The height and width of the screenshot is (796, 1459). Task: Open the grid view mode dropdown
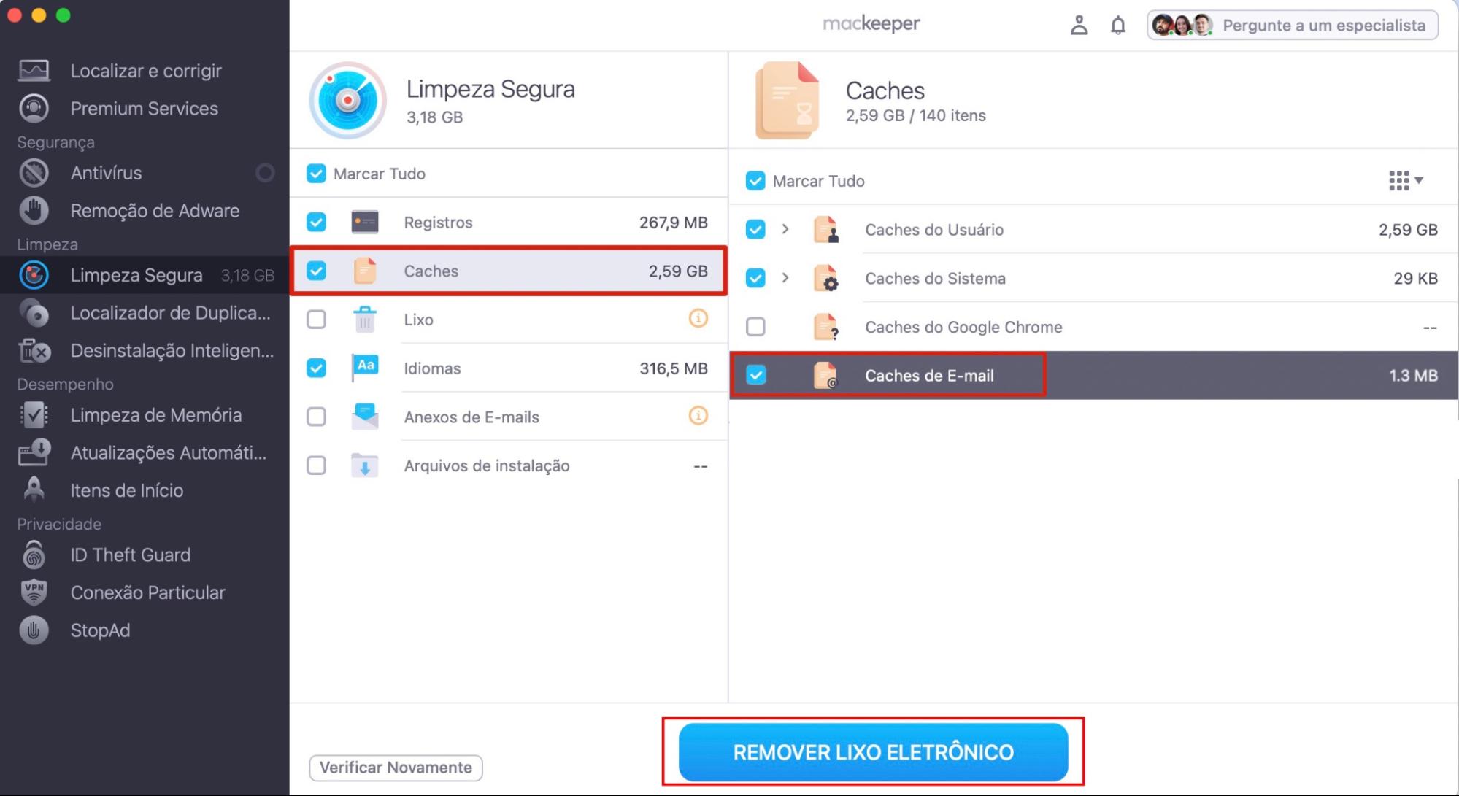pyautogui.click(x=1406, y=180)
